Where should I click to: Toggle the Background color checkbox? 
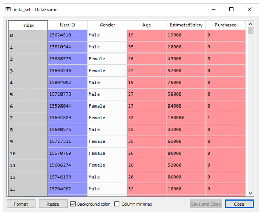[73, 204]
